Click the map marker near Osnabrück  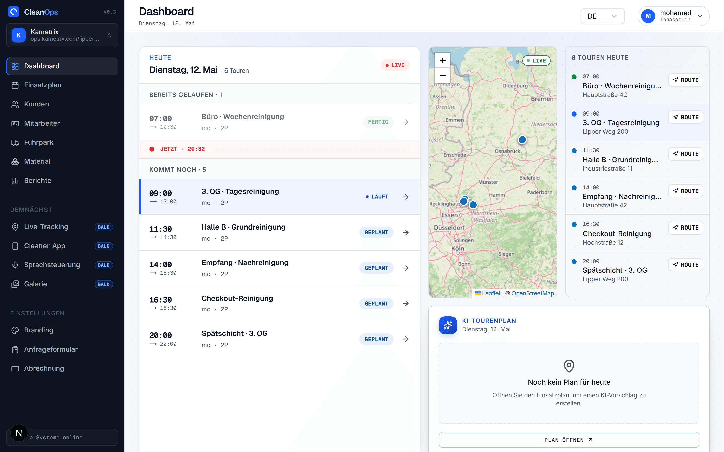[x=522, y=140]
